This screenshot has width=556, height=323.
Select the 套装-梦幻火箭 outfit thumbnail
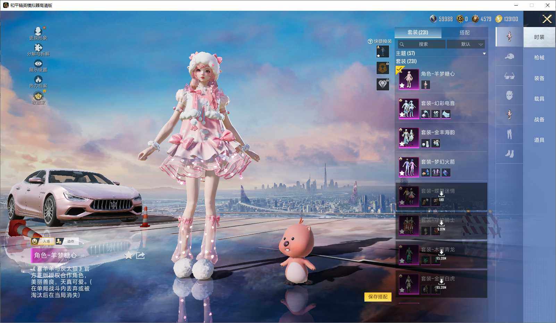click(409, 167)
